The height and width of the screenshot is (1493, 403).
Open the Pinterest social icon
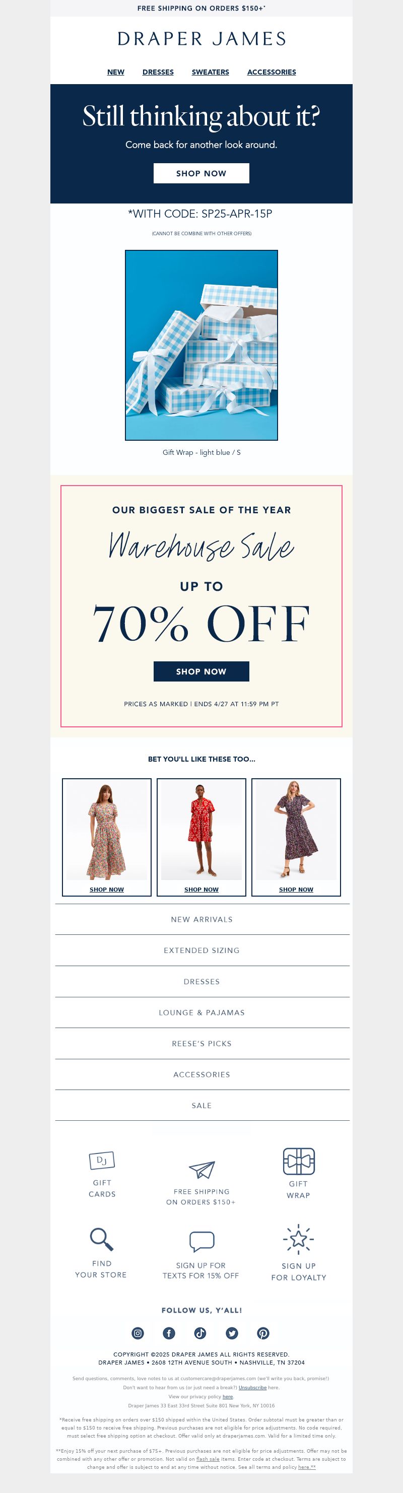(x=263, y=1333)
